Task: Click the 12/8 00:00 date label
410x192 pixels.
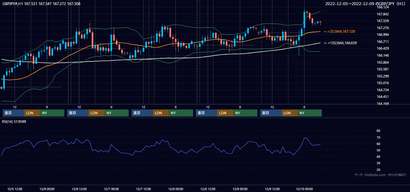Action: (175, 189)
